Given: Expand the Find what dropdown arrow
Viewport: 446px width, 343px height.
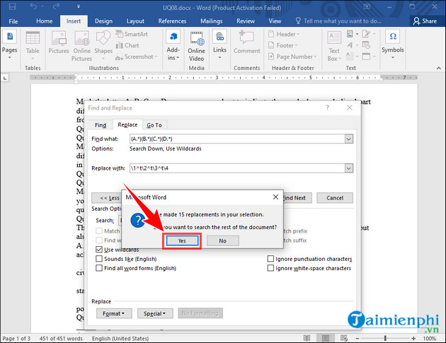Looking at the screenshot, I should (349, 139).
